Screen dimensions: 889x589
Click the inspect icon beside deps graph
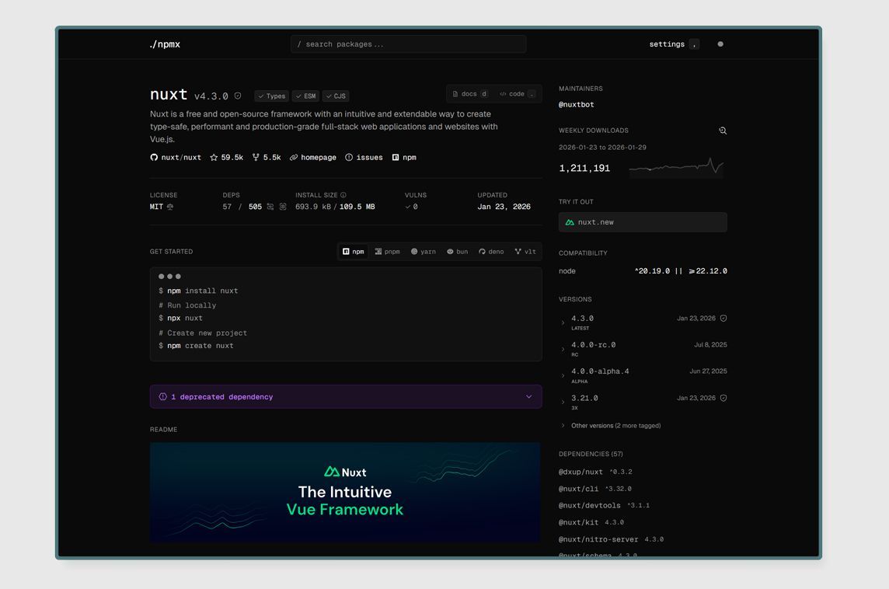[x=283, y=207]
